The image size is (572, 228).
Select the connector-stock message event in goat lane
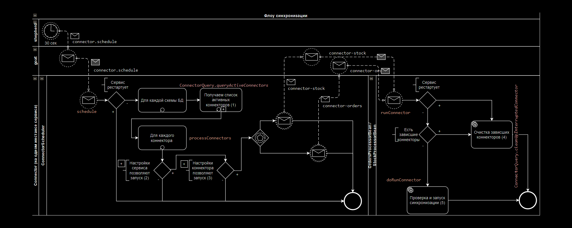coord(311,57)
